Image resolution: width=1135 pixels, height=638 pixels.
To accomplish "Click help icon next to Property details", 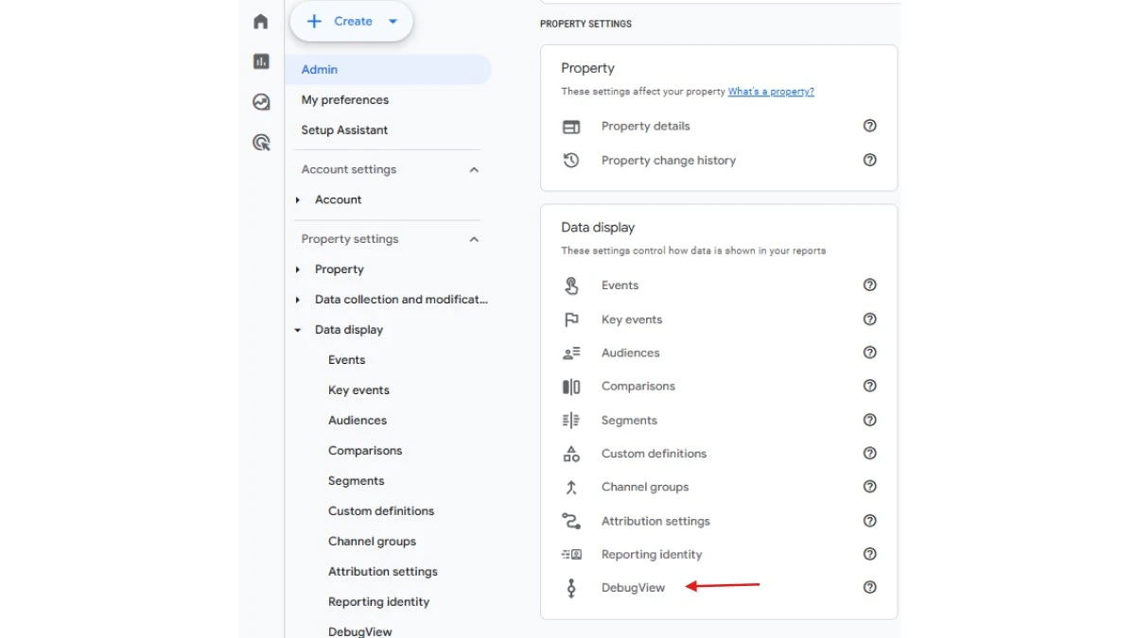I will 869,126.
